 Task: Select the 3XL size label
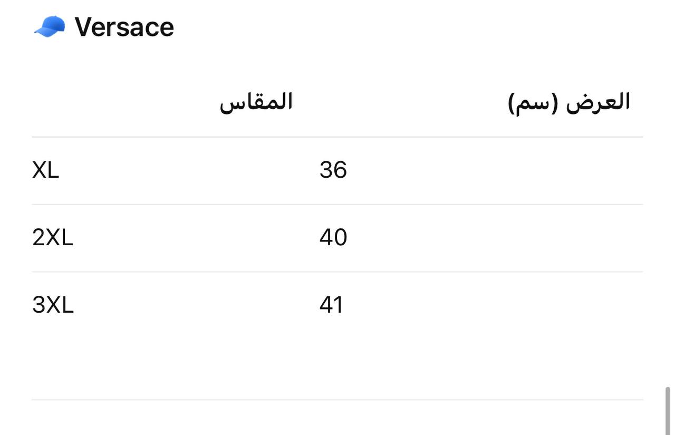[x=53, y=305]
